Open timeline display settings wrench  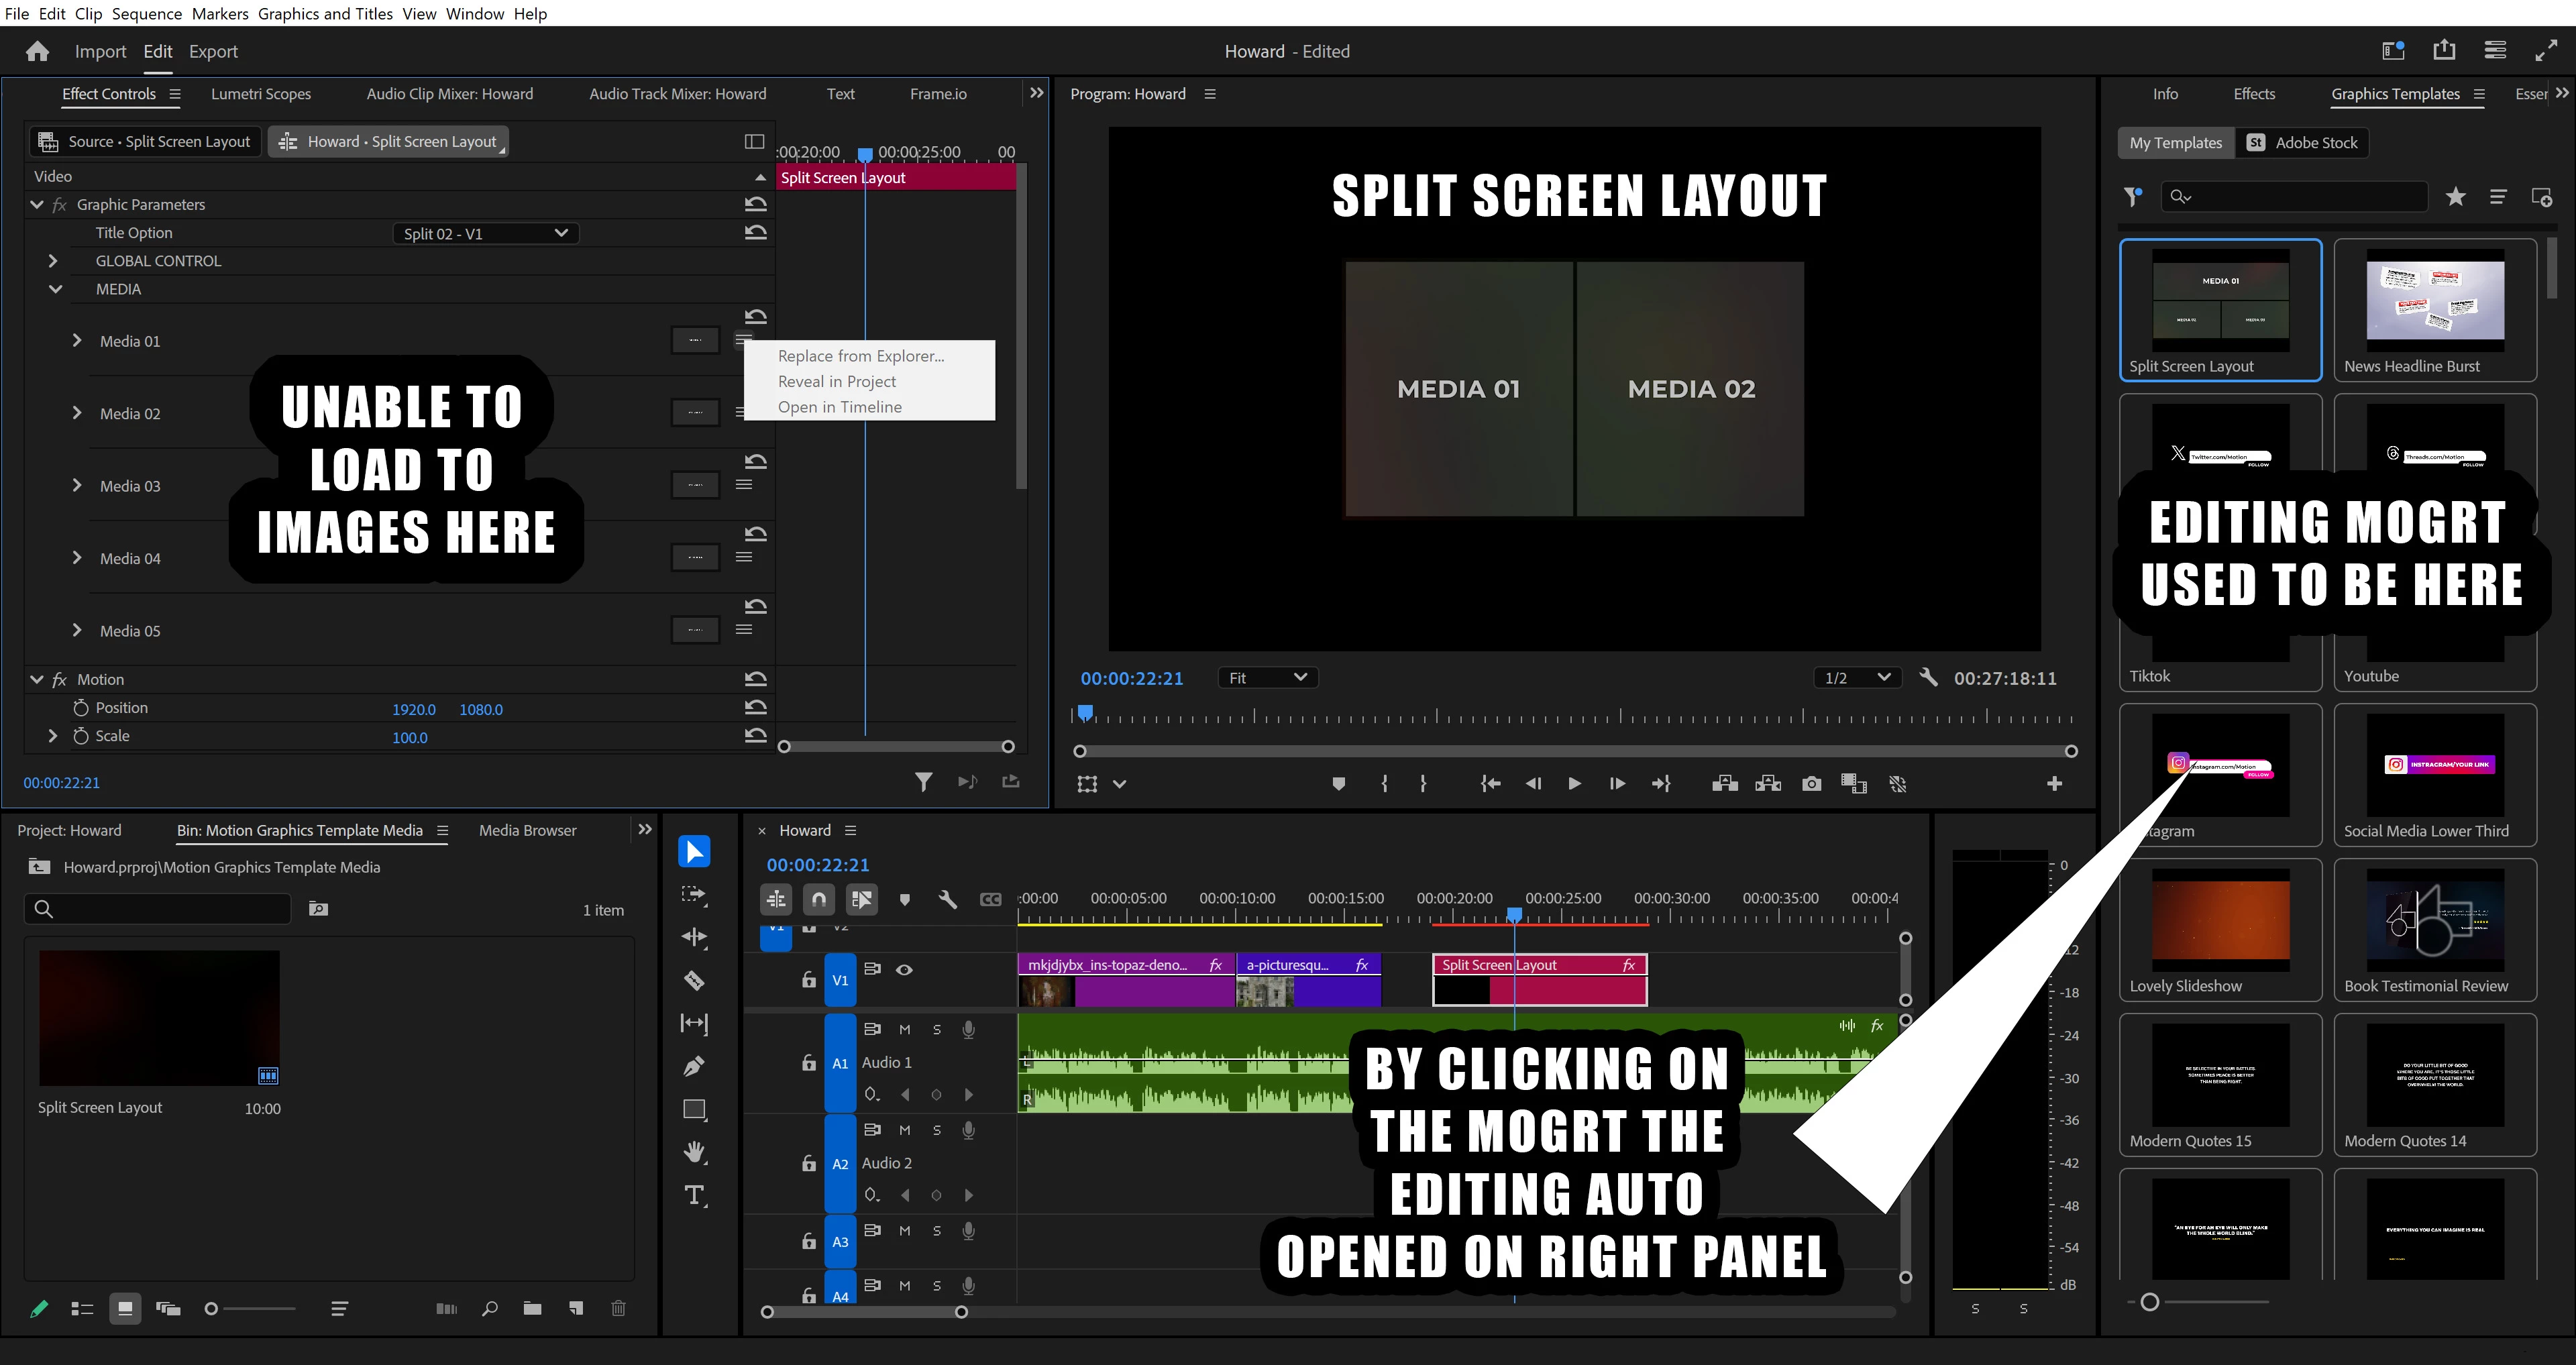click(x=947, y=899)
